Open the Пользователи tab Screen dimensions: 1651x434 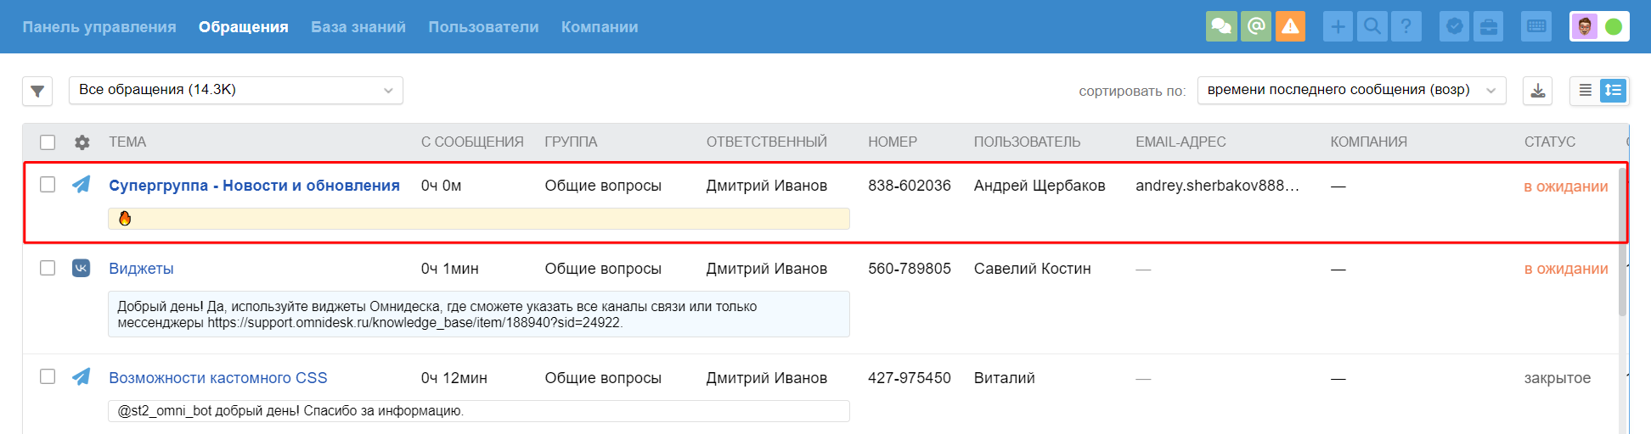click(483, 27)
